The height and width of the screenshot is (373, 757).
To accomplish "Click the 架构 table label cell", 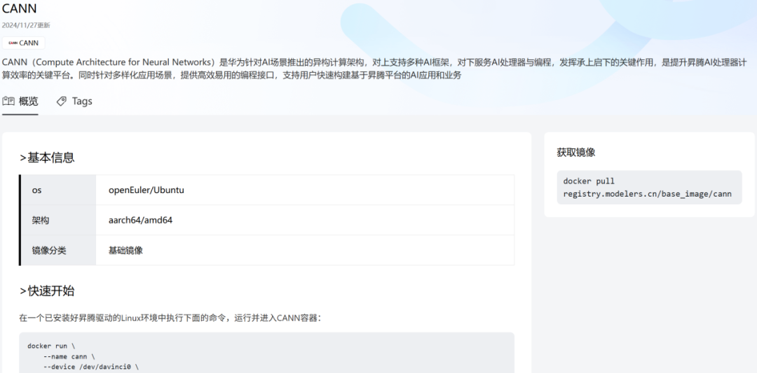I will [x=58, y=220].
